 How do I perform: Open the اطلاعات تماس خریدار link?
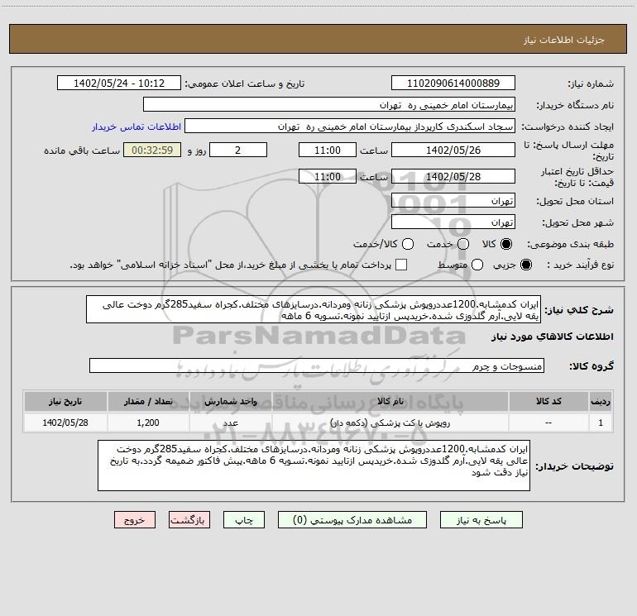pos(136,127)
